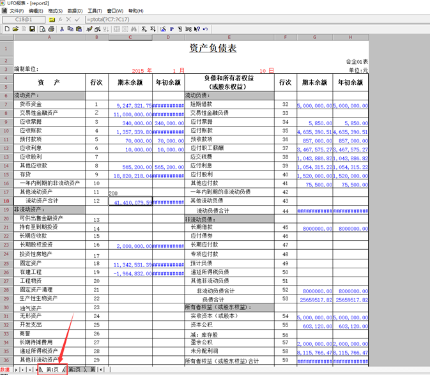
Task: Select row 7 header
Action: tap(6, 104)
